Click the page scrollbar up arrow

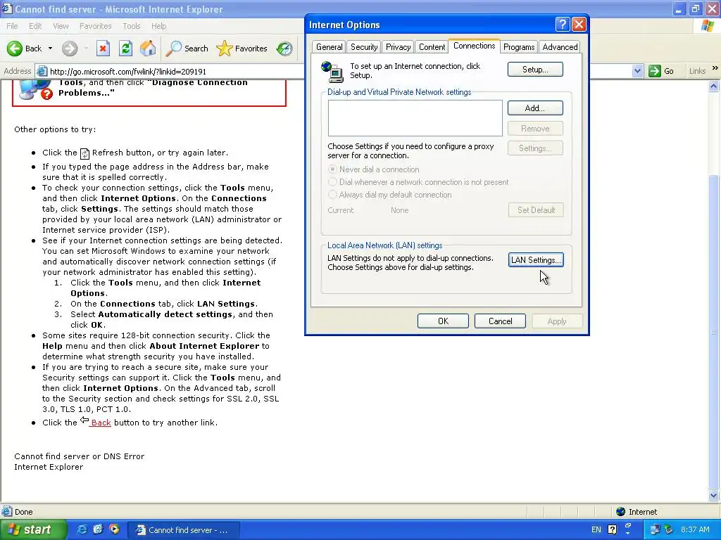714,86
